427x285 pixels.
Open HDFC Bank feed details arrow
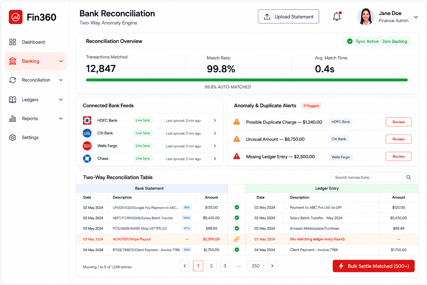[215, 121]
